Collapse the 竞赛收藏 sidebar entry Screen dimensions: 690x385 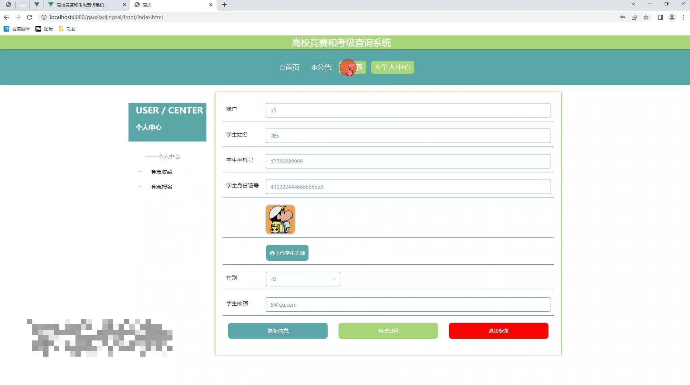click(x=140, y=172)
